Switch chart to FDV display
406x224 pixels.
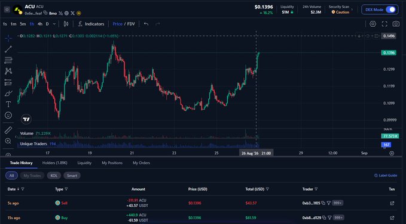click(131, 24)
